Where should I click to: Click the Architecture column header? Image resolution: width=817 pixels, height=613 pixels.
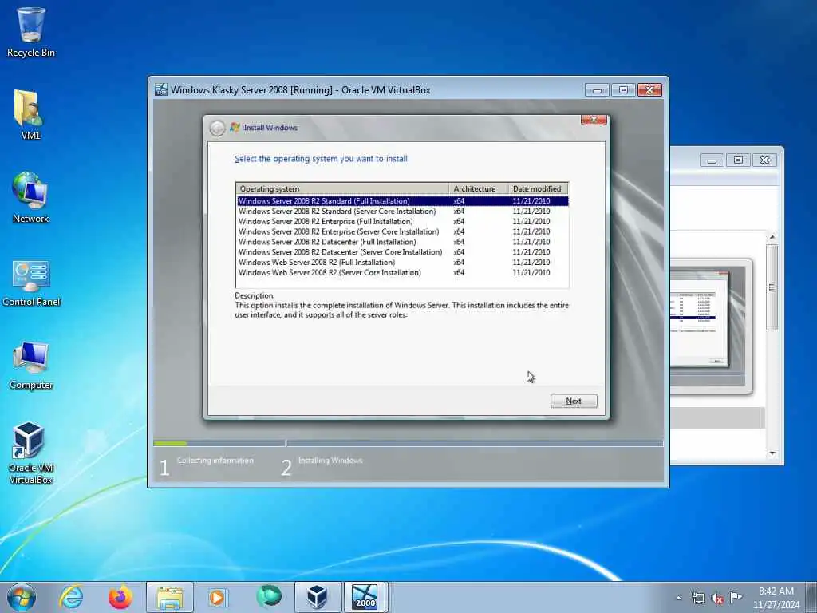[479, 188]
